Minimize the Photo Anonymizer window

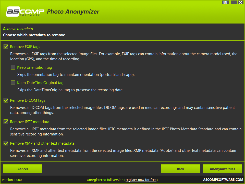click(234, 2)
